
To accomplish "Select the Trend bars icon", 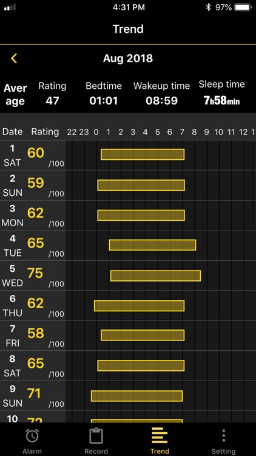I will coord(160,436).
